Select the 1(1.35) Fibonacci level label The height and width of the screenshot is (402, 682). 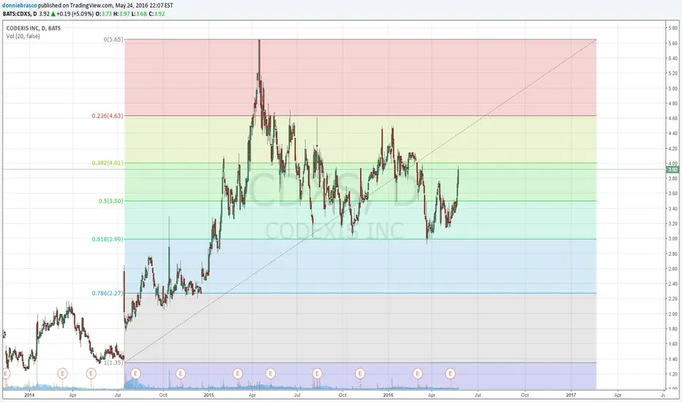[x=113, y=363]
